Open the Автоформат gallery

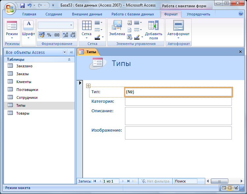(x=178, y=30)
